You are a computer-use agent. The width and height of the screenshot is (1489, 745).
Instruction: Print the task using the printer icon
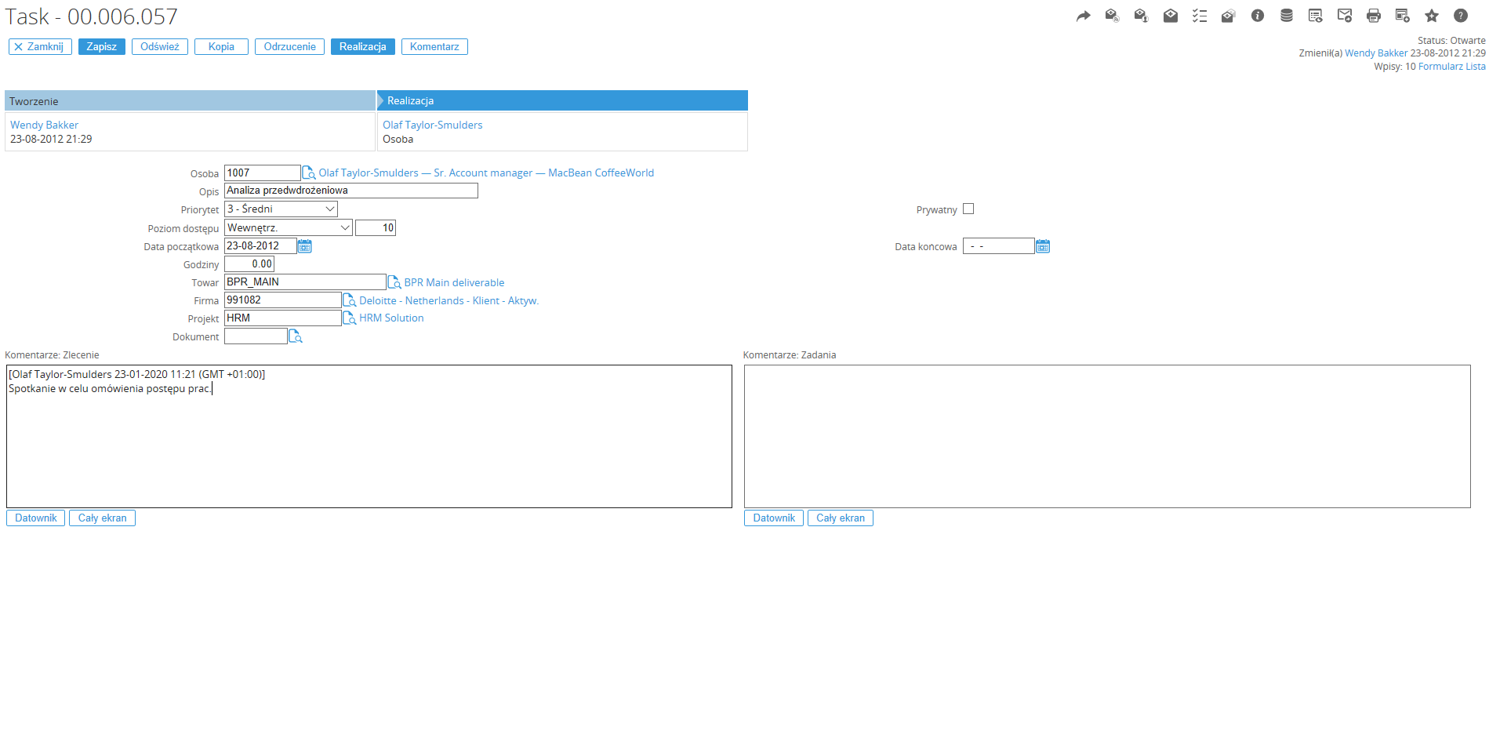pyautogui.click(x=1373, y=16)
